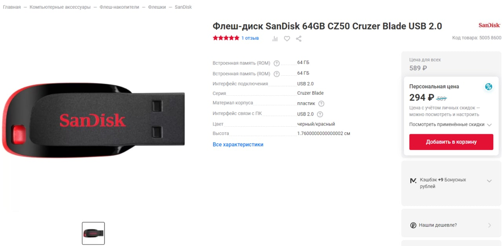Open Компьютерные аксессуары breadcrumb
This screenshot has width=502, height=246.
click(60, 7)
